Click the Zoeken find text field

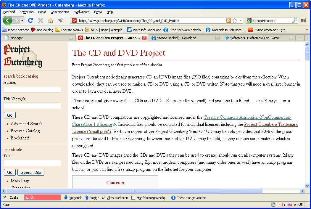[x=43, y=197]
